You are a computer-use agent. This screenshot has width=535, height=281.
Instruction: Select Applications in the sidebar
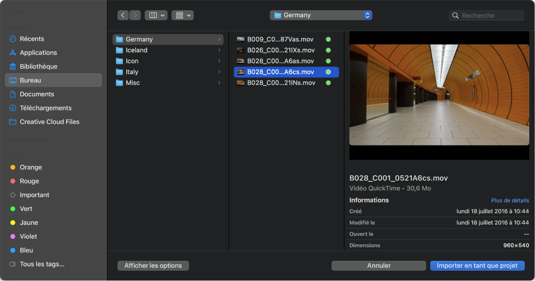point(38,53)
